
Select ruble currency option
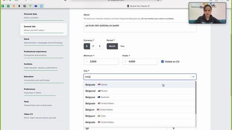pyautogui.click(x=93, y=46)
